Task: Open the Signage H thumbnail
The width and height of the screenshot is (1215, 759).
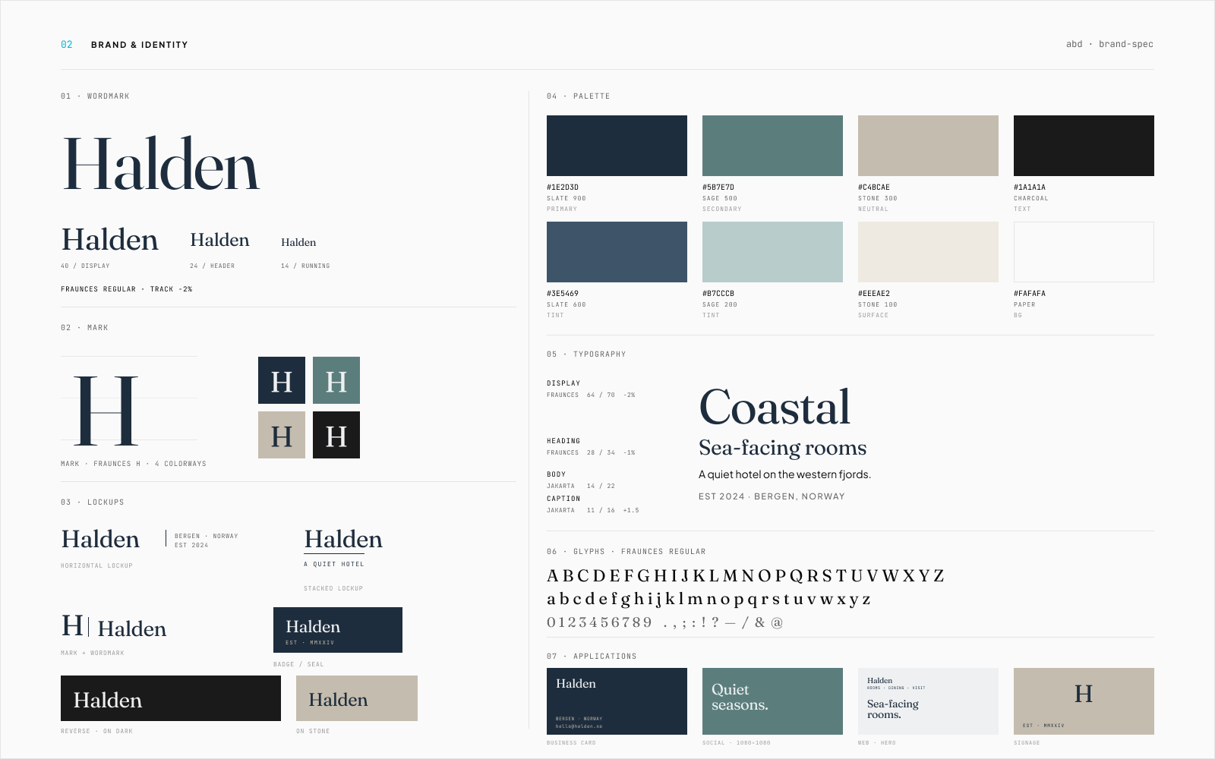Action: (x=1084, y=701)
